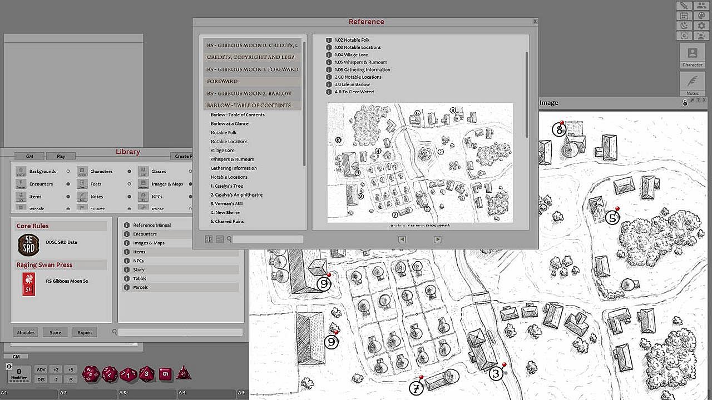The height and width of the screenshot is (400, 712).
Task: Open the party sheet people icon
Action: (701, 6)
